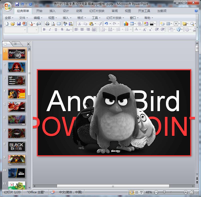Viewport: 201px width, 197px height.
Task: Cut selection using the scissors icon
Action: coord(80,24)
